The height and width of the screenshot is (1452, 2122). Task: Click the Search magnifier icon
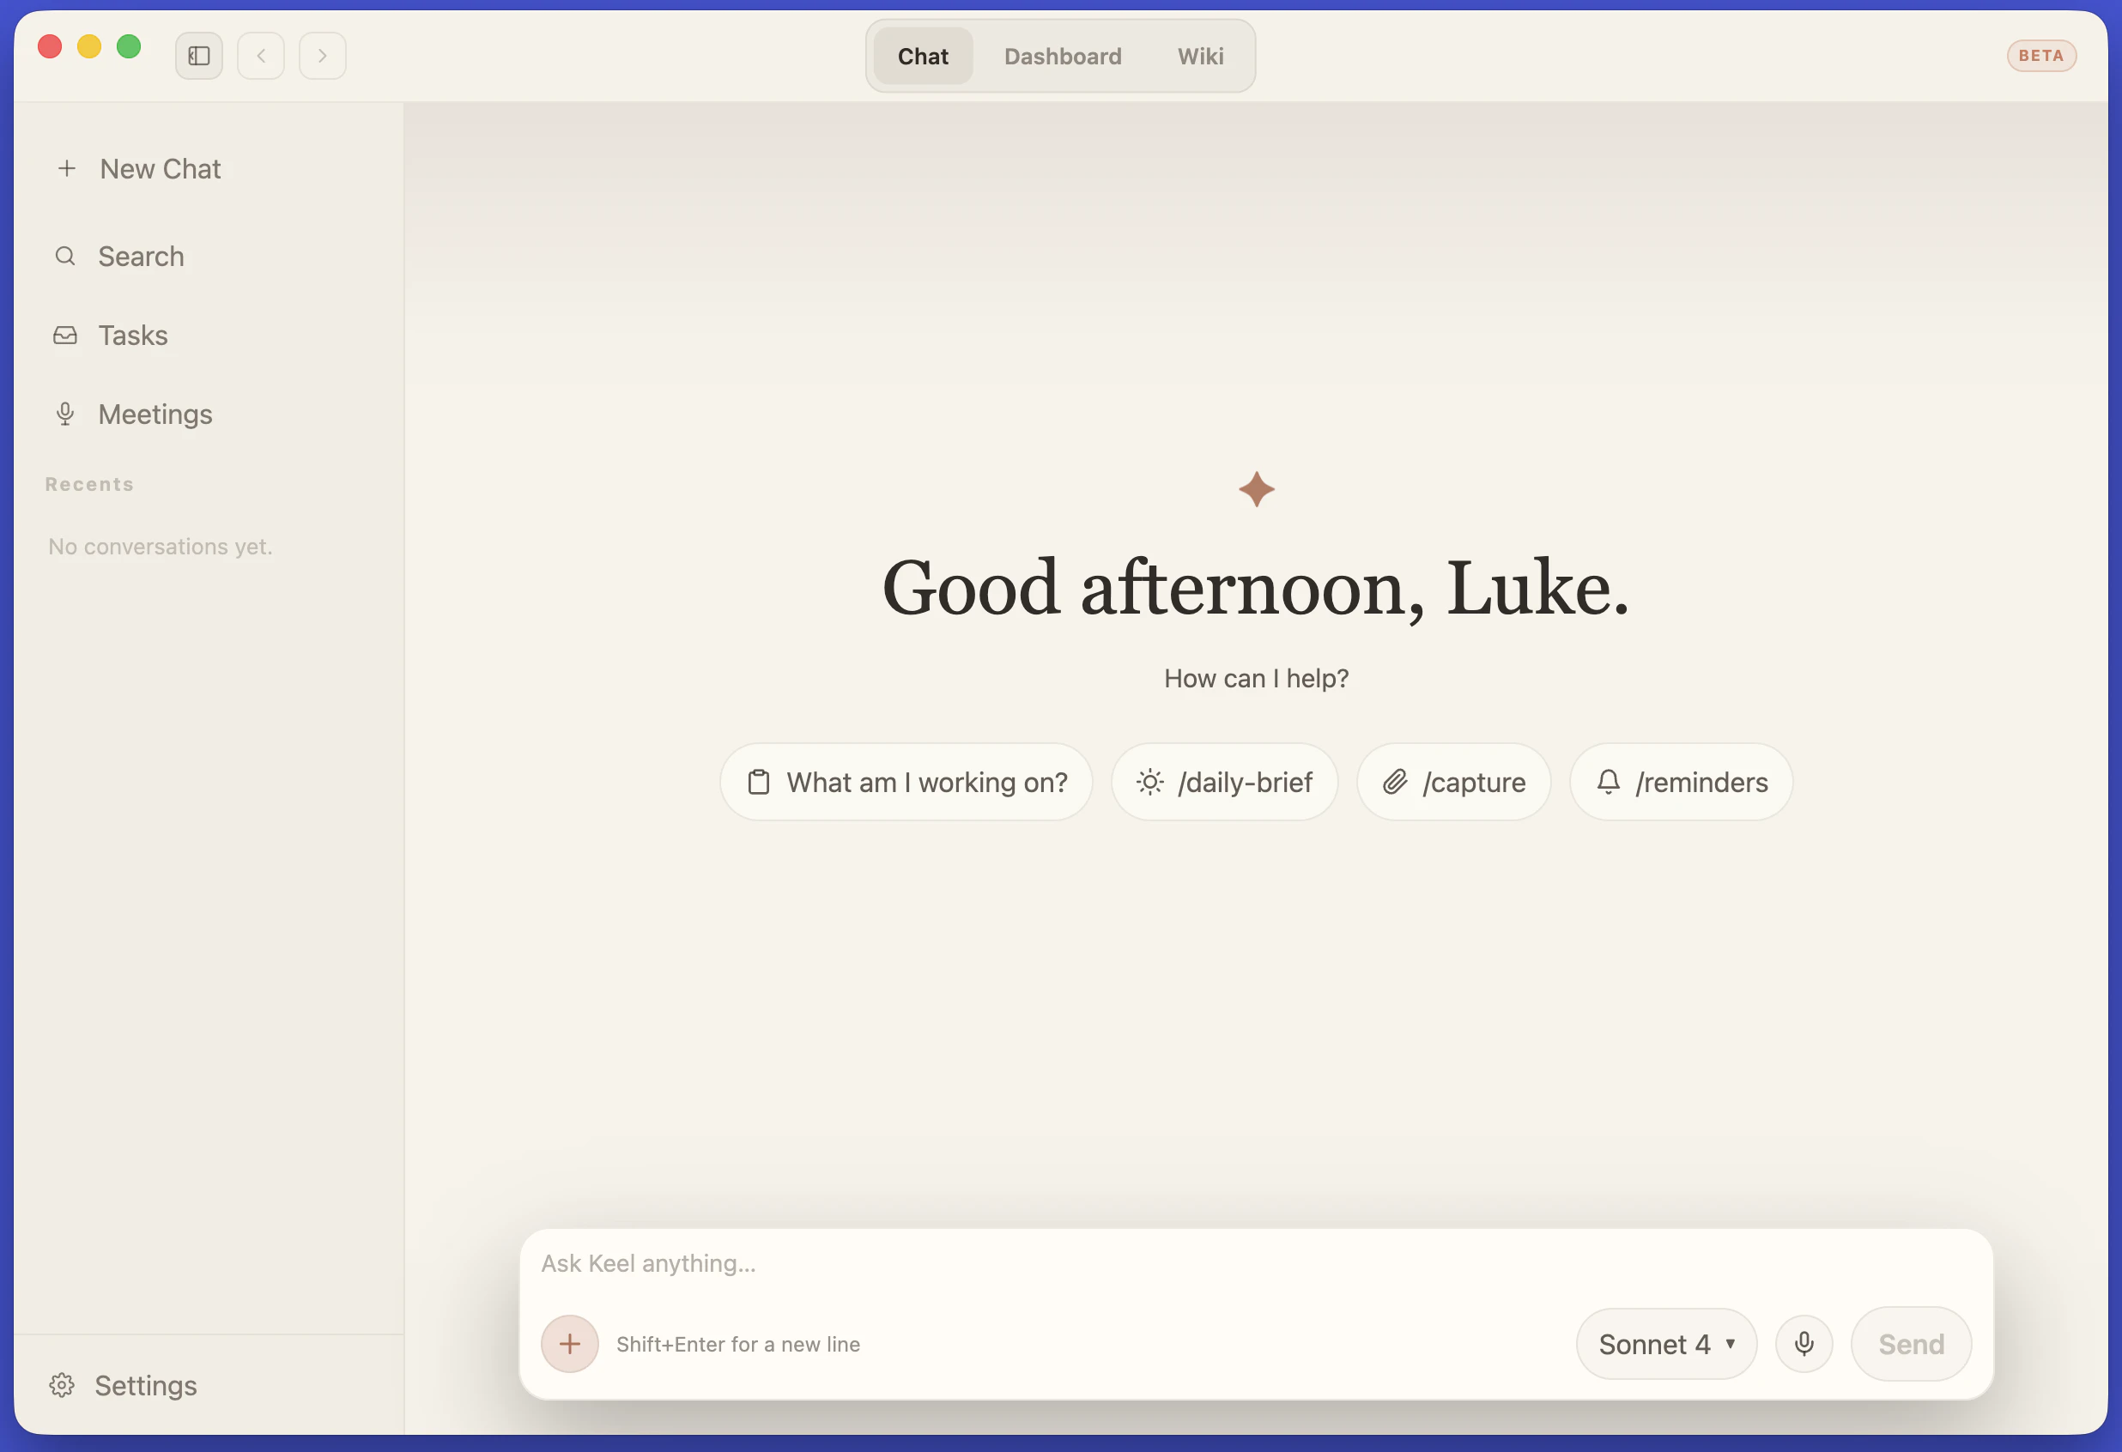coord(66,257)
